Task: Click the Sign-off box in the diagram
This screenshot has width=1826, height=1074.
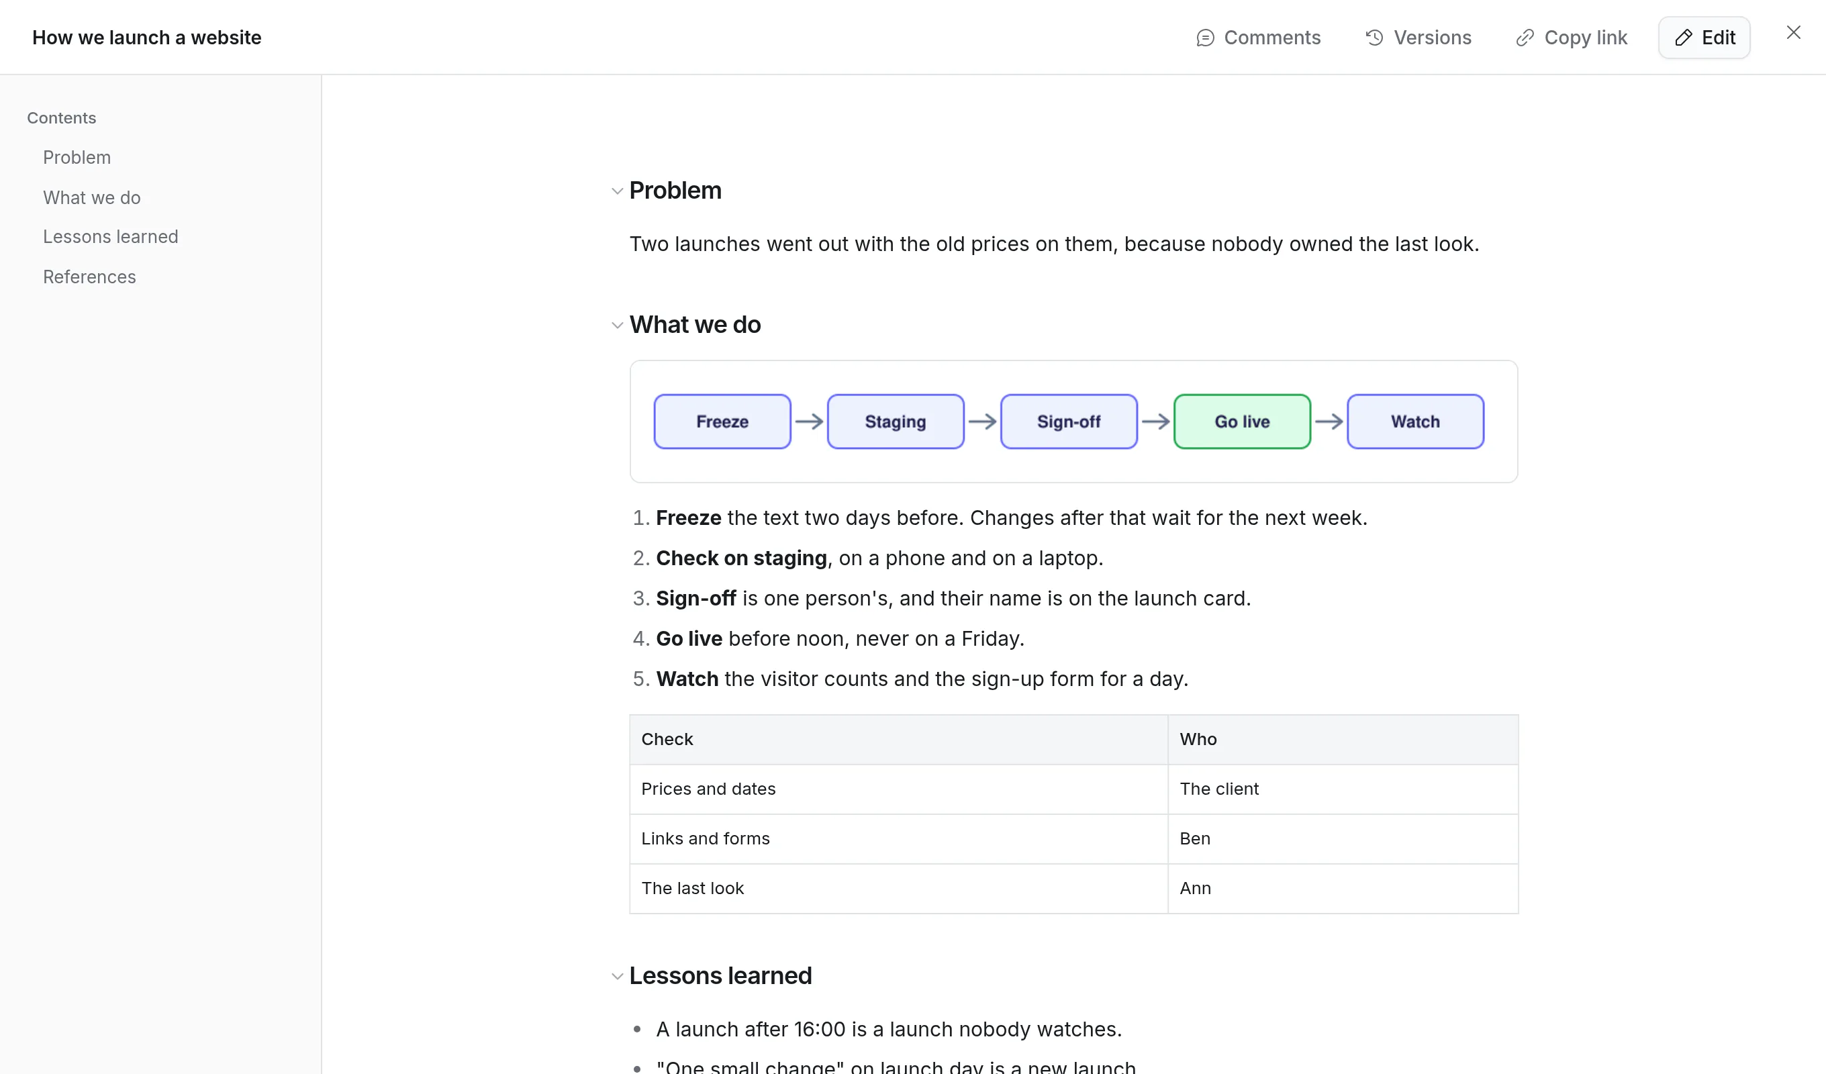Action: click(x=1069, y=422)
